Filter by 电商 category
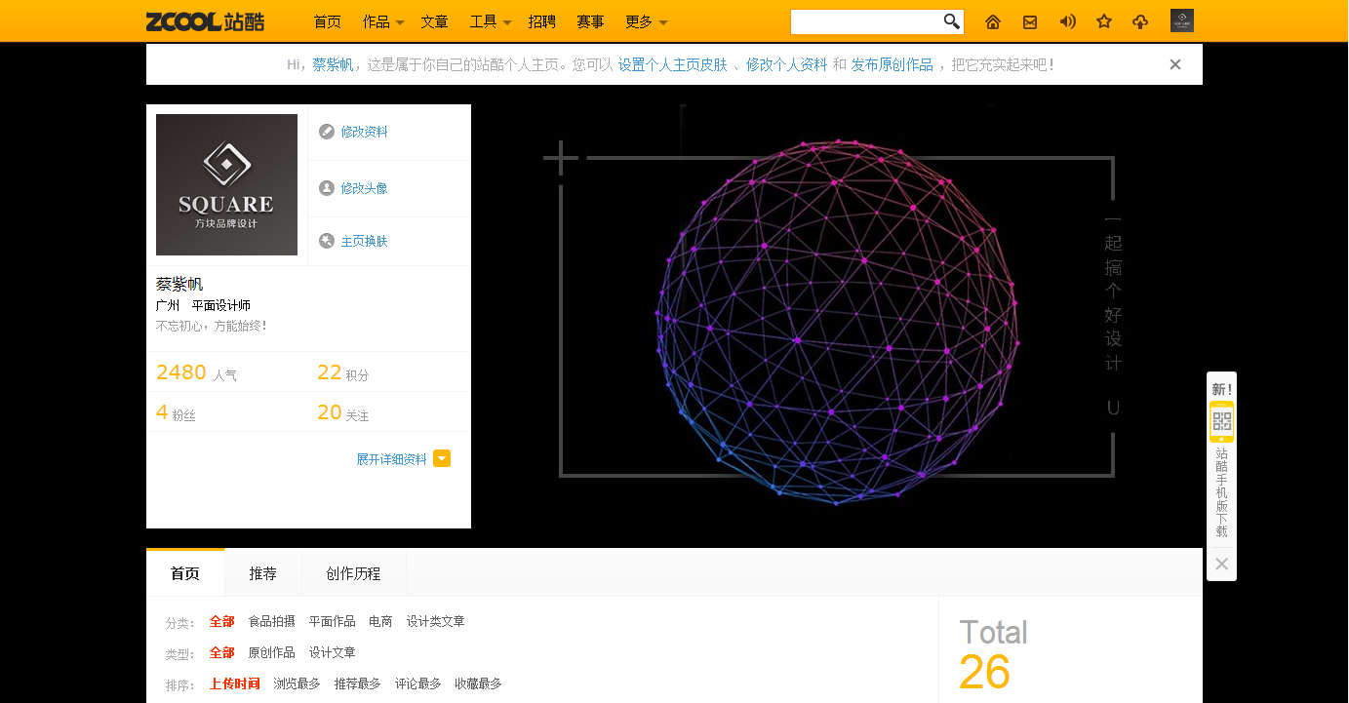 point(380,621)
